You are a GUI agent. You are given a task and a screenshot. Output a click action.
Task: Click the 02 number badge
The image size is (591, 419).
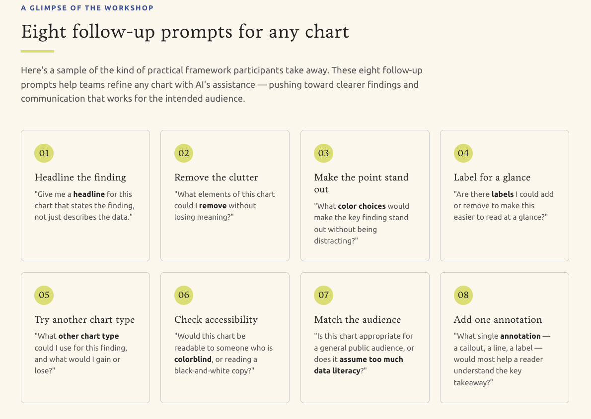[184, 153]
